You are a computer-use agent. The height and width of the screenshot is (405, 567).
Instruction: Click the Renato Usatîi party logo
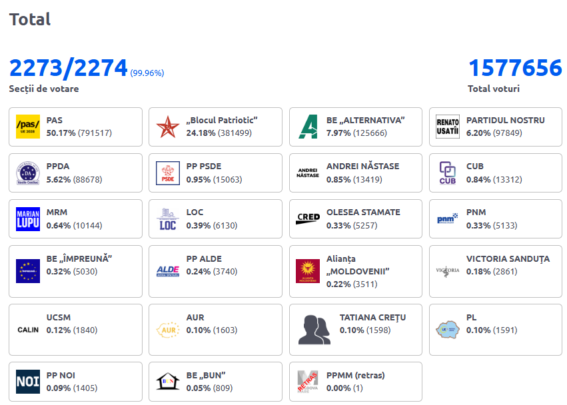[448, 127]
